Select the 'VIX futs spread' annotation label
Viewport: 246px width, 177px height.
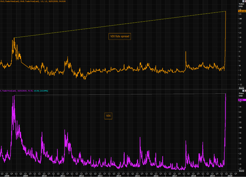tap(120, 36)
